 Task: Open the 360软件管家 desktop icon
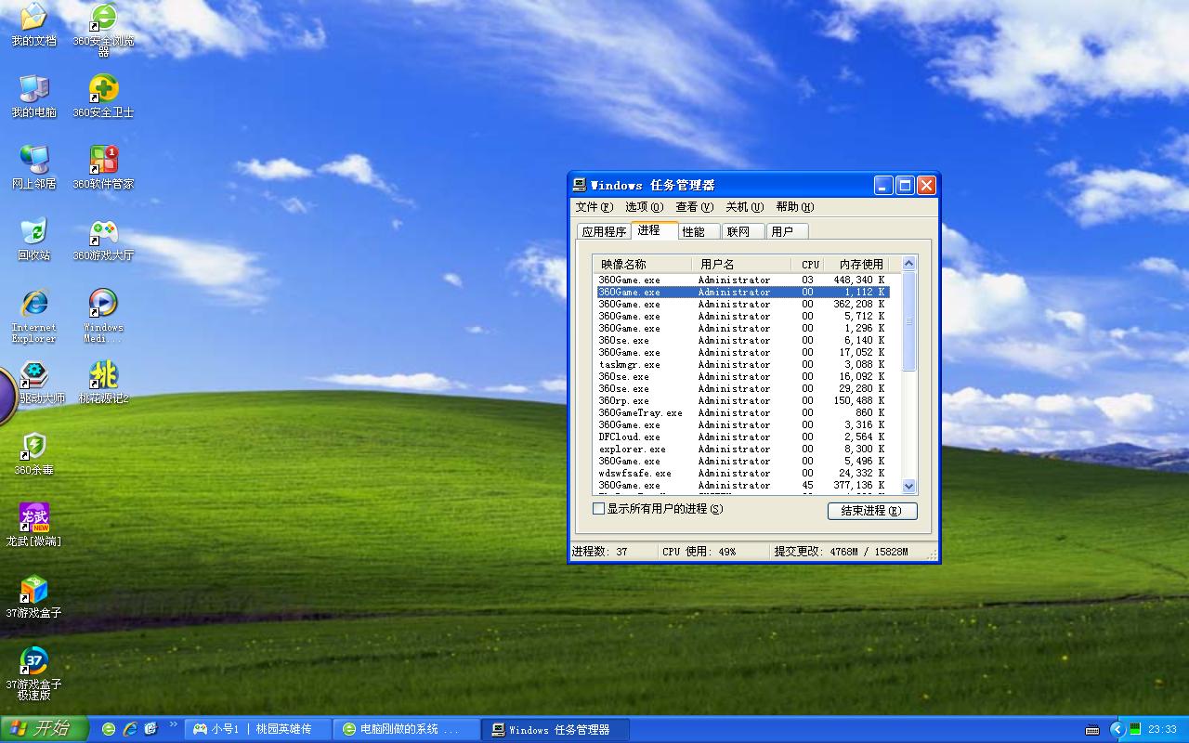click(x=103, y=168)
